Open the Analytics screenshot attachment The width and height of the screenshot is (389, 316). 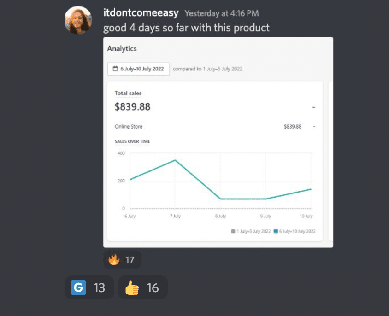point(218,142)
